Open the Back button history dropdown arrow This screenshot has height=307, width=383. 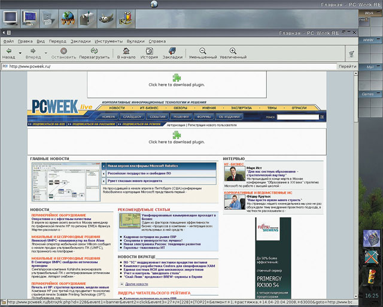[x=20, y=53]
